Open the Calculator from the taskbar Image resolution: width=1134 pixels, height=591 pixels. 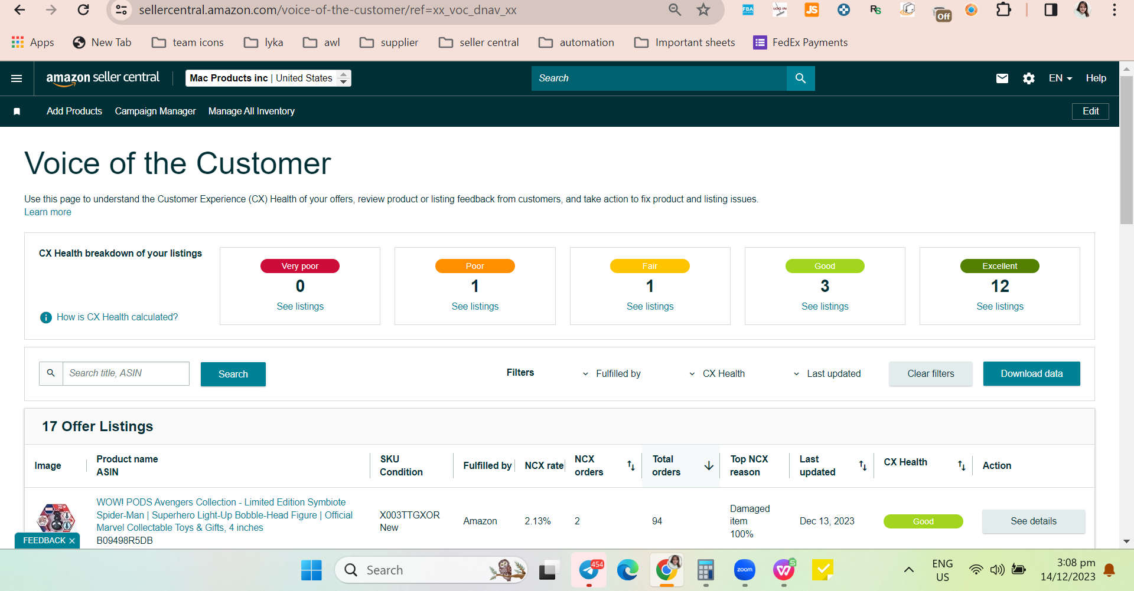pyautogui.click(x=706, y=570)
